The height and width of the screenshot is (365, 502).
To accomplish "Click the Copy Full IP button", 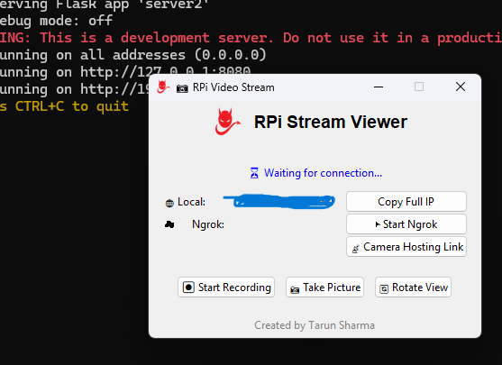I will coord(406,202).
